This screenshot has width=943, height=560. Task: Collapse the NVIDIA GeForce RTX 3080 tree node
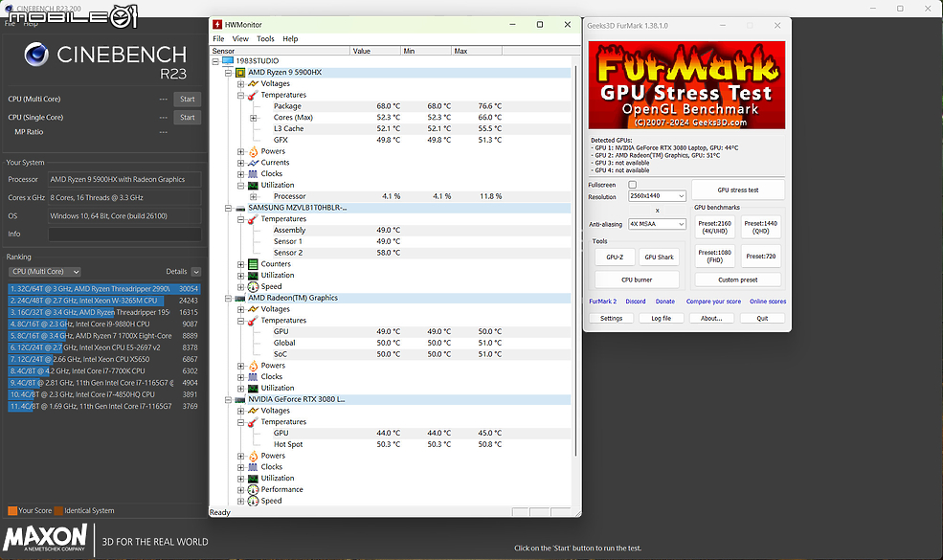click(x=228, y=400)
